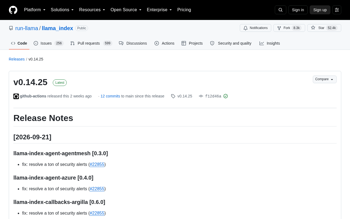Expand the Enterprise menu
The width and height of the screenshot is (350, 219).
[x=159, y=10]
